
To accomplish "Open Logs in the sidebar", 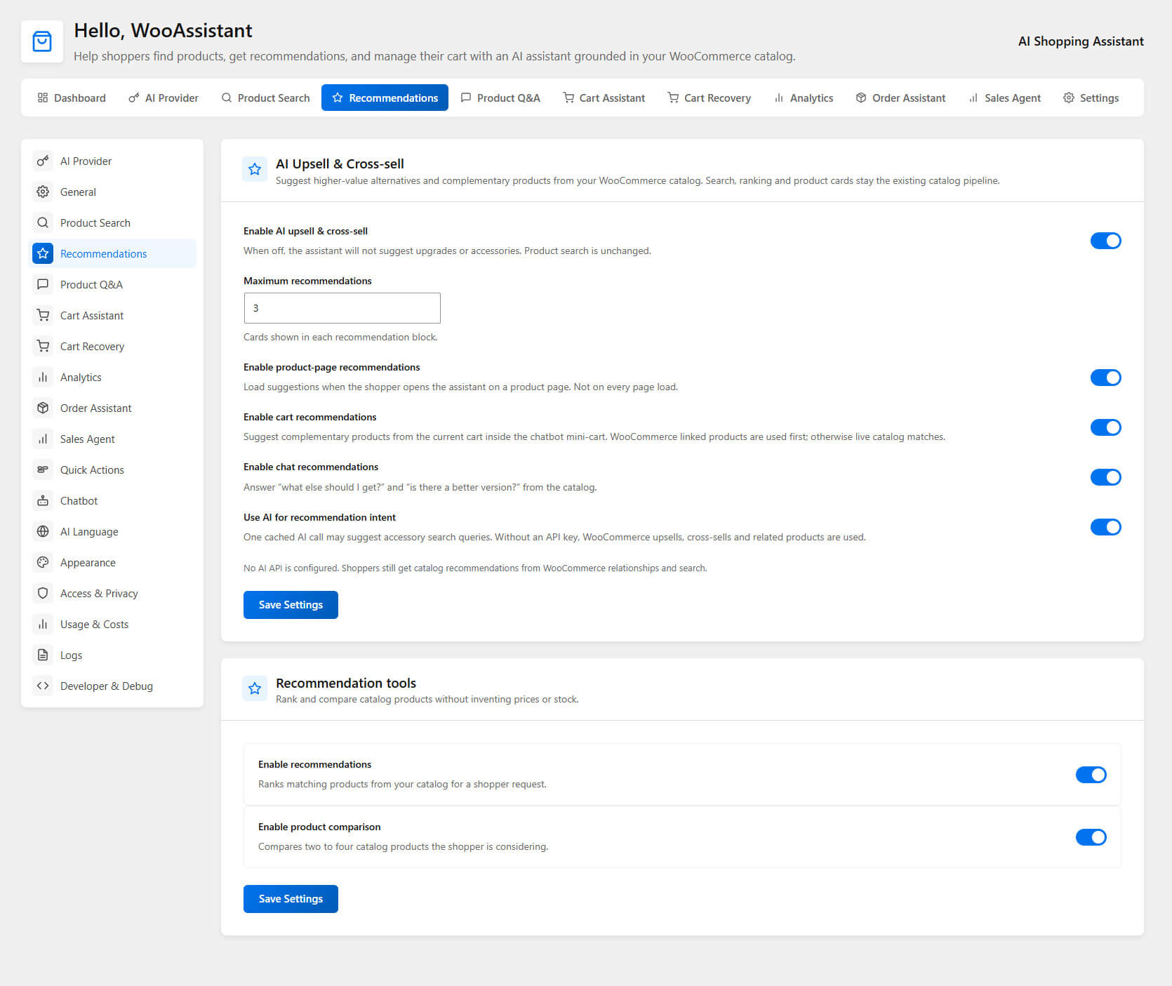I will coord(112,655).
